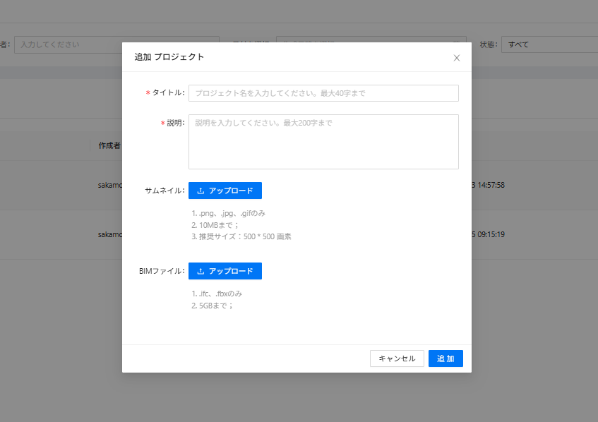
Task: Close the 追加 プロジェクト dialog with X
Action: point(457,58)
